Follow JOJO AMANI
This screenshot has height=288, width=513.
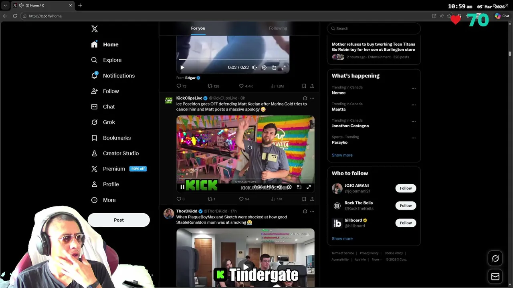406,188
